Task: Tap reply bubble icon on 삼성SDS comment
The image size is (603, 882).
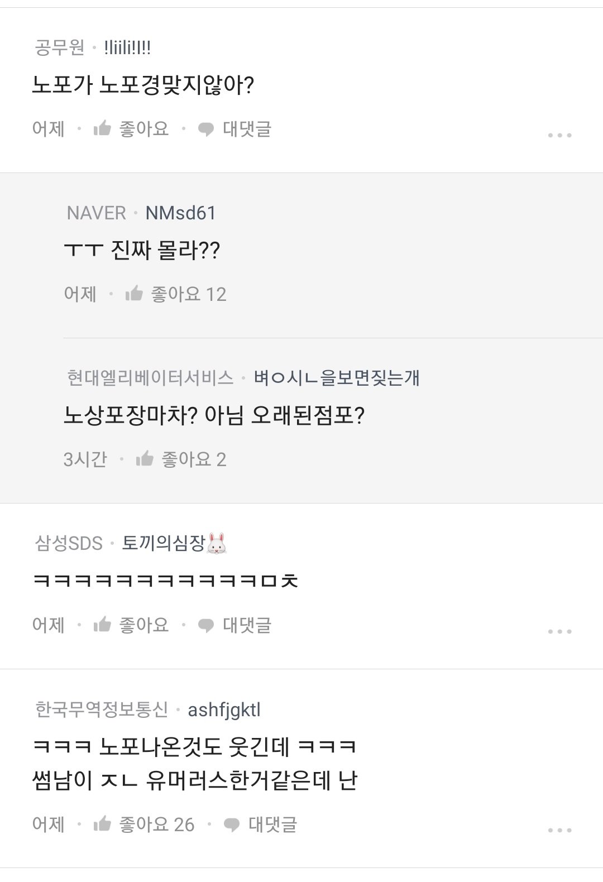Action: [206, 625]
